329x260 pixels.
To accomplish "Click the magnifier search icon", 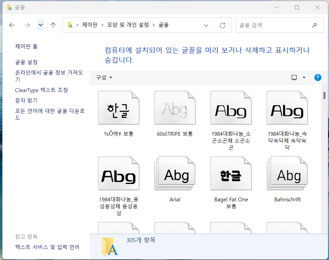I will [315, 25].
